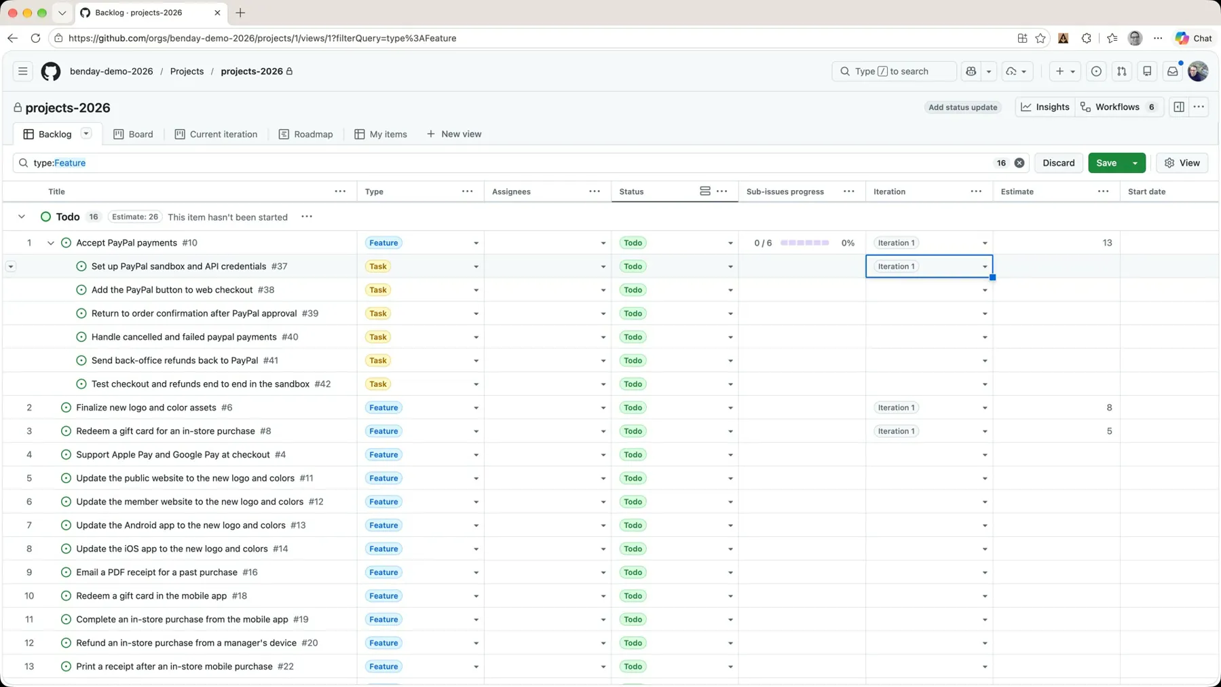Open the Insights page
Screen dimensions: 1221x687
point(1045,107)
